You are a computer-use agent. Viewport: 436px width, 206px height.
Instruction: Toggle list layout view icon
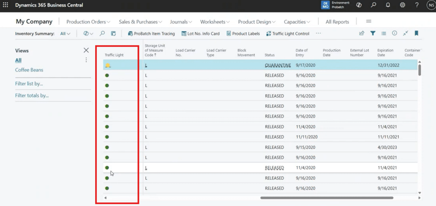point(384,33)
